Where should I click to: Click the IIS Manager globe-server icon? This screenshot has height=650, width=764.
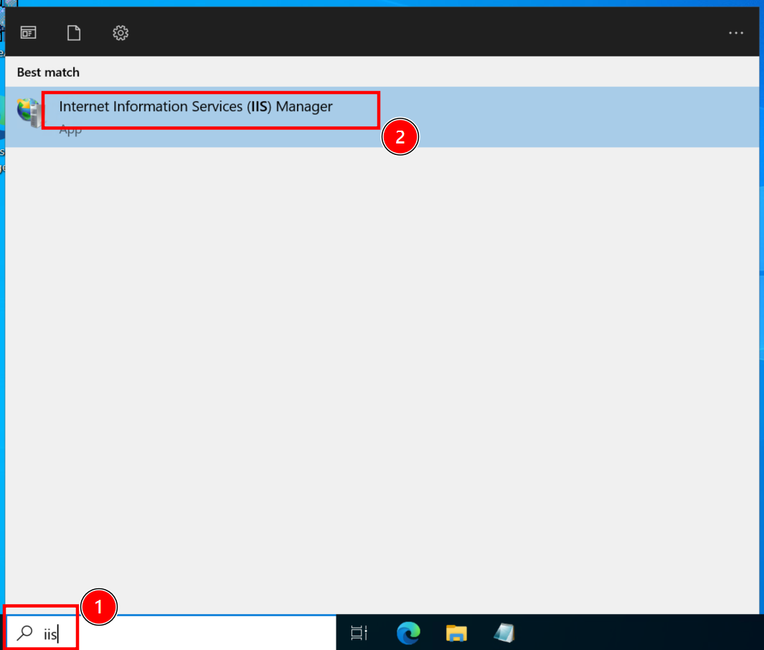29,113
